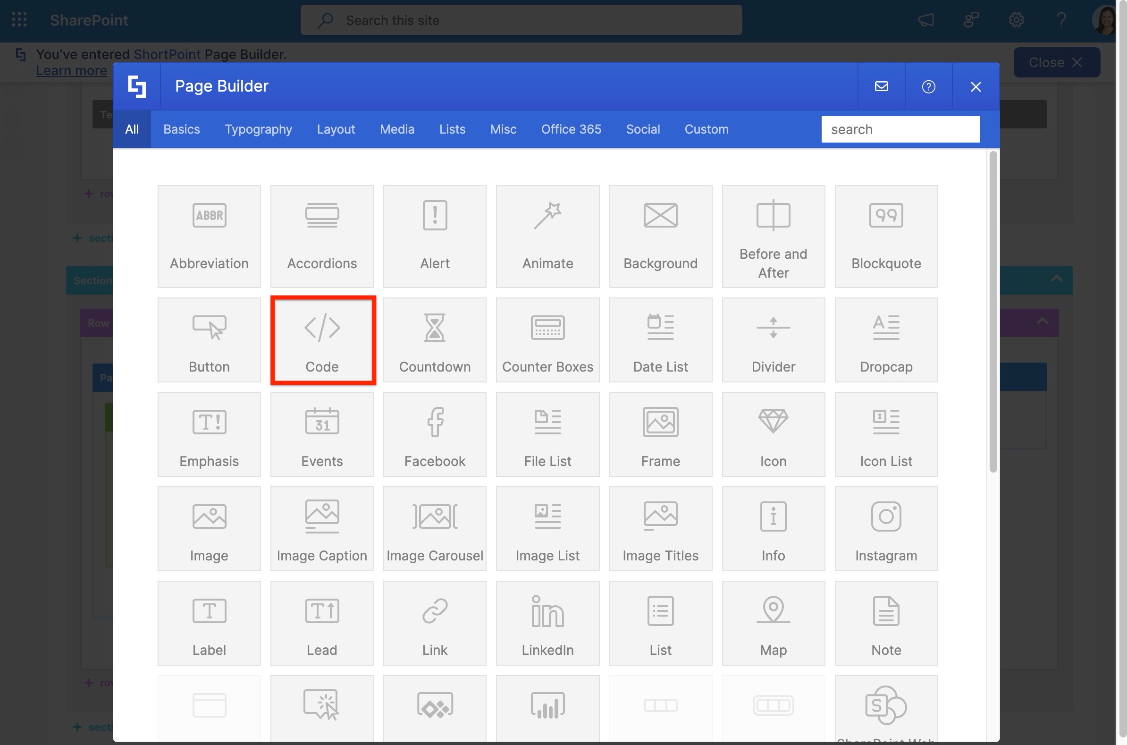The width and height of the screenshot is (1127, 745).
Task: Switch to the Social tab
Action: (643, 129)
